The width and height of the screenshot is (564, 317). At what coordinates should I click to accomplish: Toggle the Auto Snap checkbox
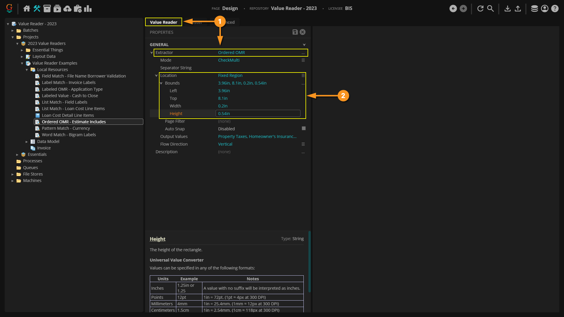(x=304, y=129)
